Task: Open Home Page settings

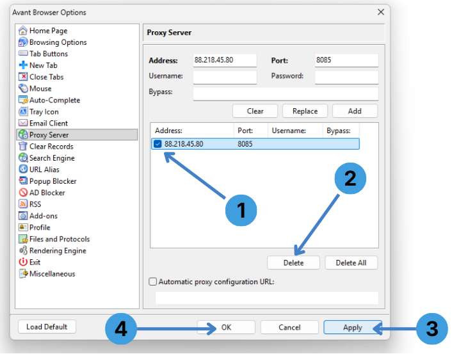Action: pyautogui.click(x=48, y=31)
